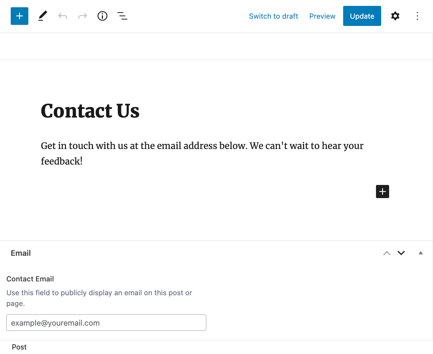Move the Email meta box down
Image resolution: width=433 pixels, height=354 pixels.
point(401,253)
